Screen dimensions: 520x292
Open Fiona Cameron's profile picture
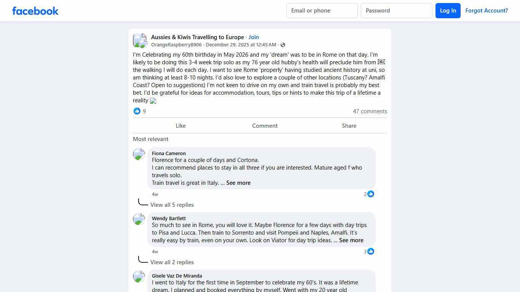pos(139,154)
